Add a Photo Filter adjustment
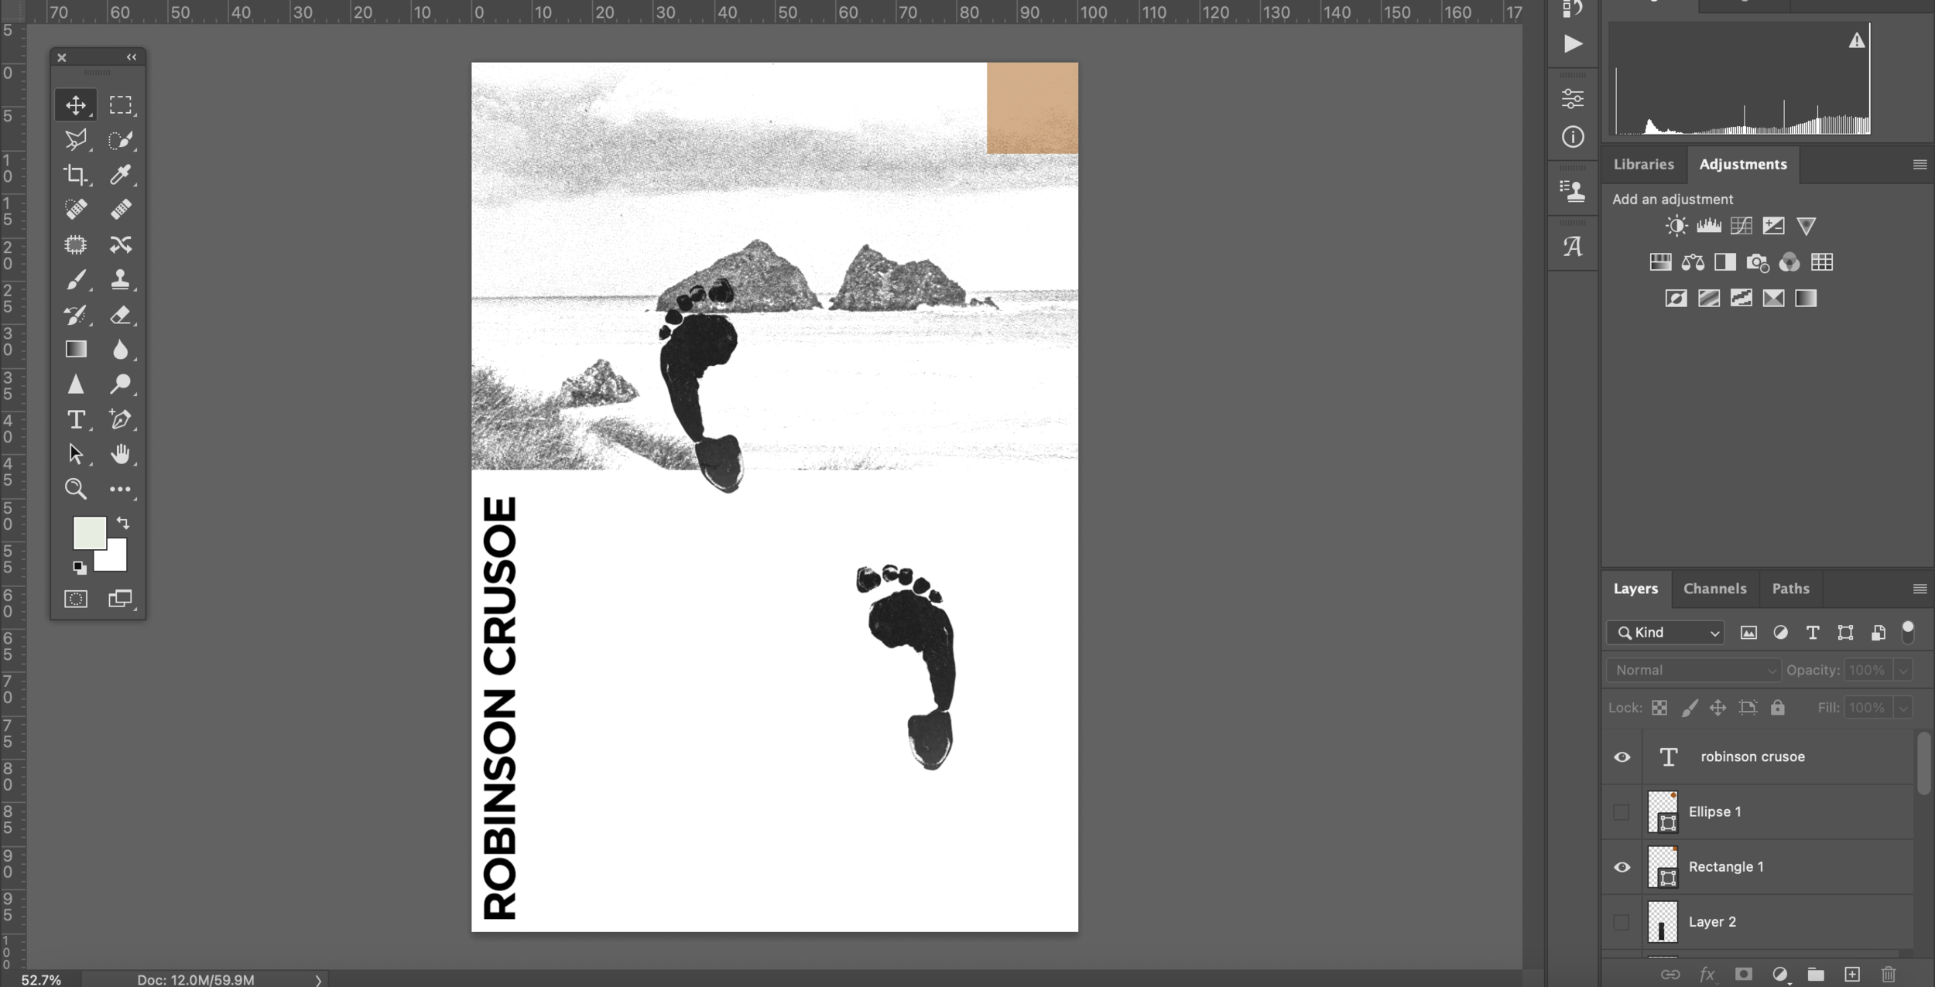Image resolution: width=1935 pixels, height=987 pixels. (x=1757, y=262)
